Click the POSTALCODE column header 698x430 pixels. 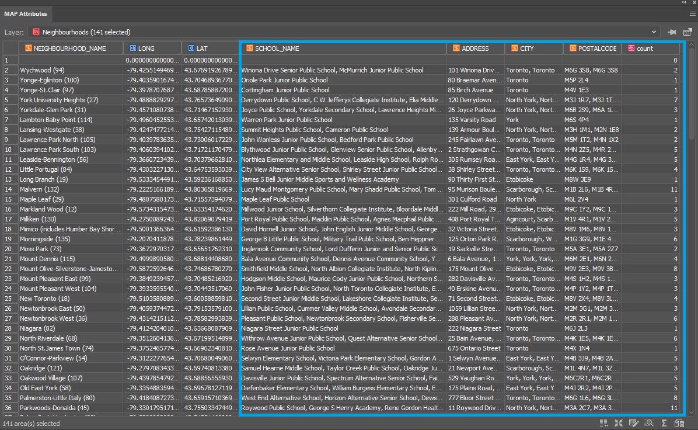(592, 48)
